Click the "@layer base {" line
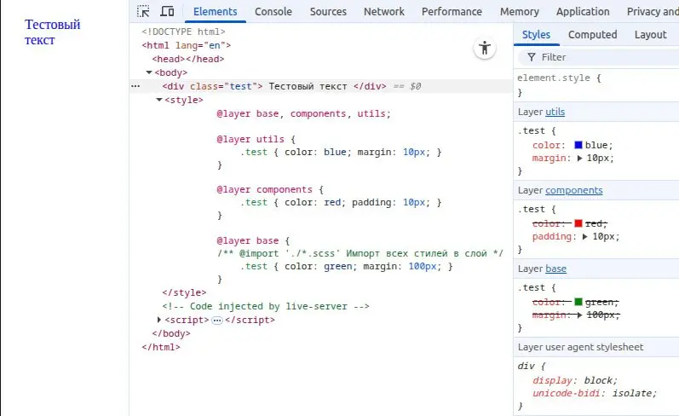The width and height of the screenshot is (679, 416). point(253,240)
